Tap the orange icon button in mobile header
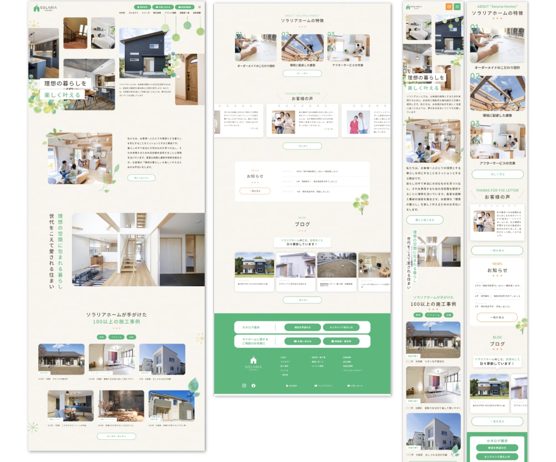 click(449, 7)
